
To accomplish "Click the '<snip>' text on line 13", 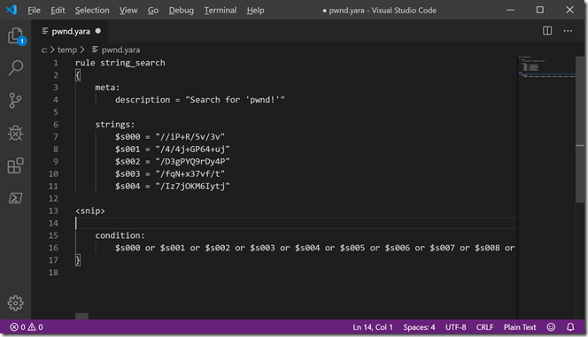I will coord(90,211).
